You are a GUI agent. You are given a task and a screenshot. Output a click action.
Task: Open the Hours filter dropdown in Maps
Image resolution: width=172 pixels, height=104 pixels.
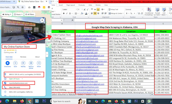[18, 14]
